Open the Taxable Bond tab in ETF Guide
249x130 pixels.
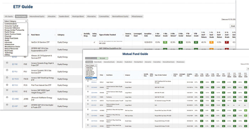coord(64,16)
